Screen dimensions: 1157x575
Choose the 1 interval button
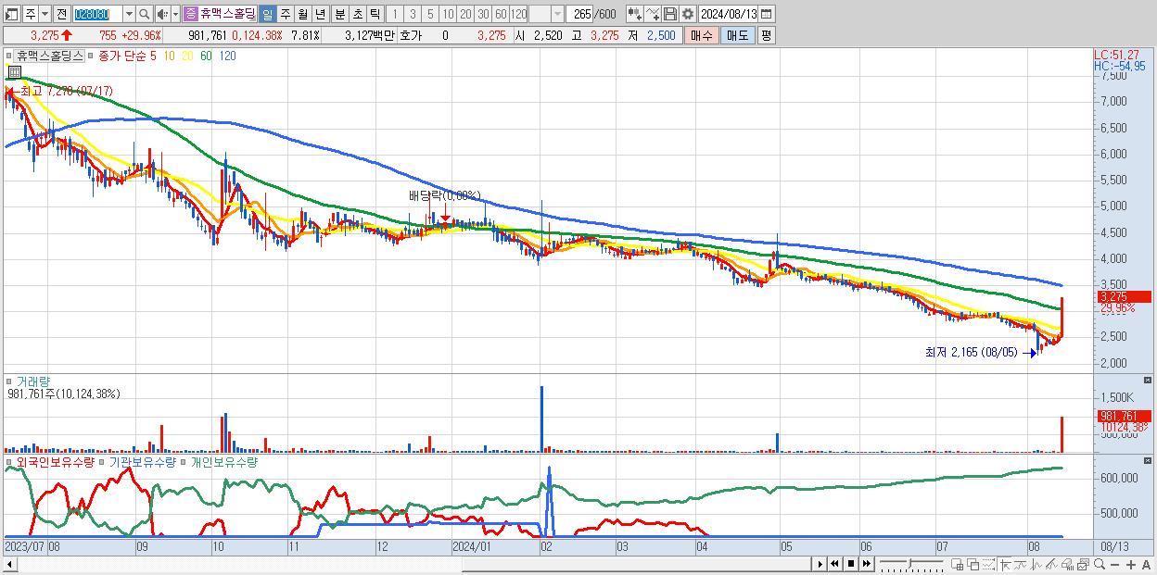(394, 14)
